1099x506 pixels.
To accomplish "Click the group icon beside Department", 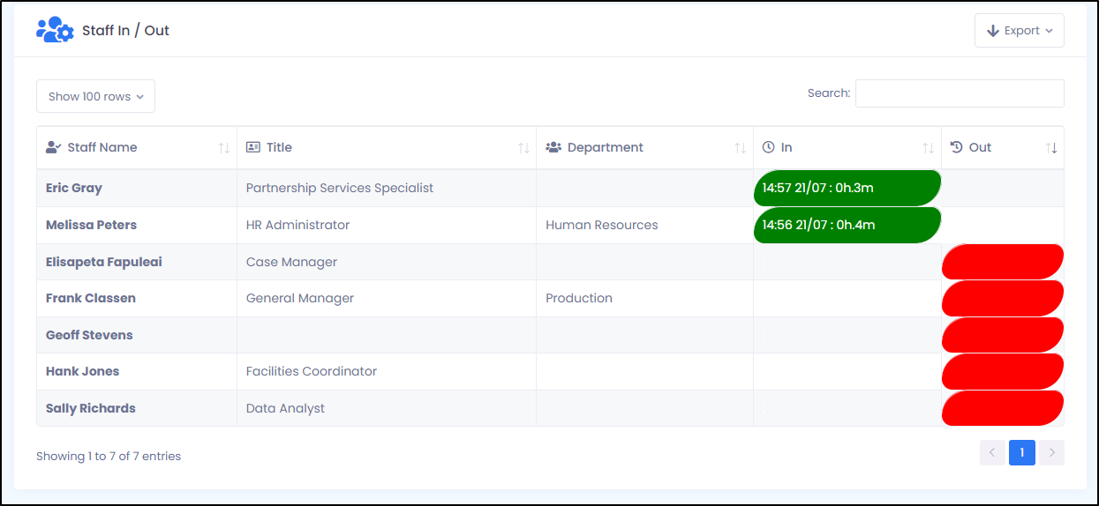I will [x=553, y=147].
